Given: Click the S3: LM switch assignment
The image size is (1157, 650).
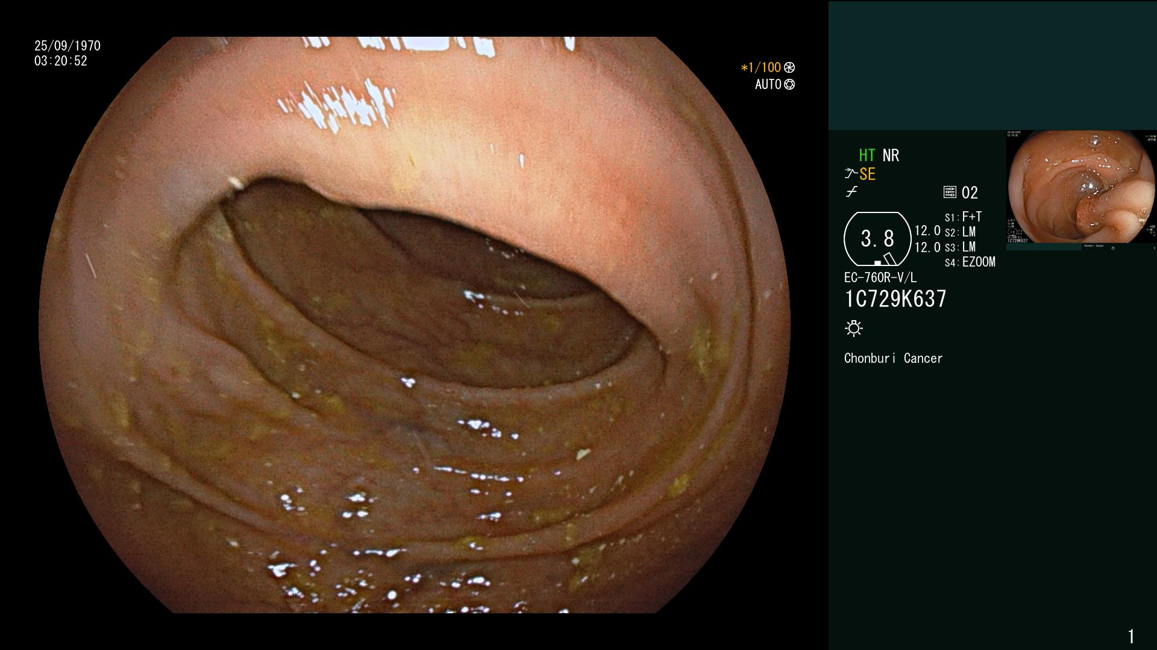Looking at the screenshot, I should [961, 247].
